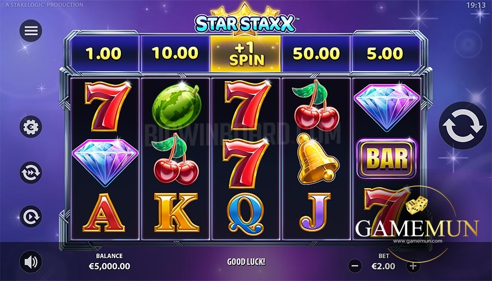492x281 pixels.
Task: Click the €5,000.00 balance display
Action: 109,266
